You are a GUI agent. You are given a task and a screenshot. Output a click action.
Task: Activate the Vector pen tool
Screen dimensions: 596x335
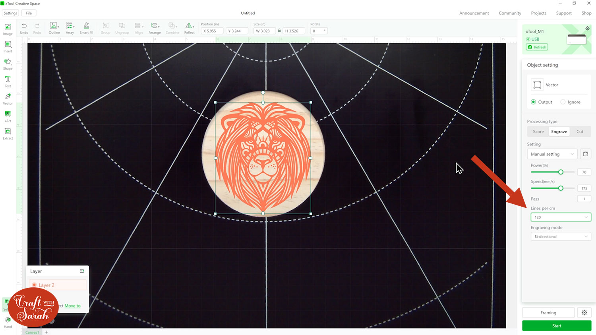pos(8,99)
